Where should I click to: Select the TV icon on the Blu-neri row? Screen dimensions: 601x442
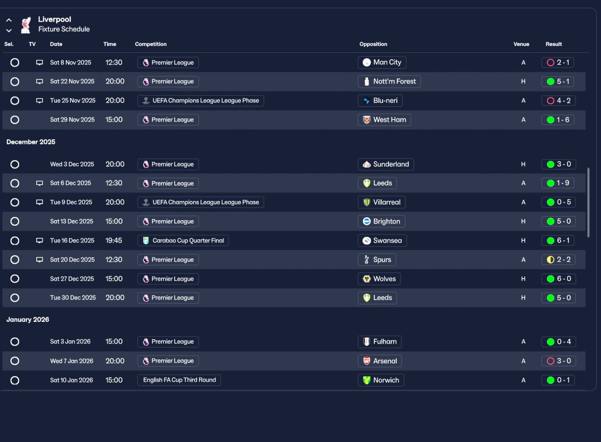(39, 100)
